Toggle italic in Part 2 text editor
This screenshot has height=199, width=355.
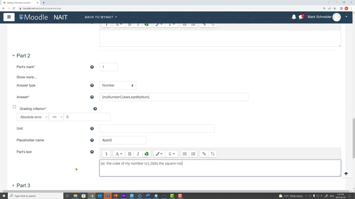tap(138, 154)
